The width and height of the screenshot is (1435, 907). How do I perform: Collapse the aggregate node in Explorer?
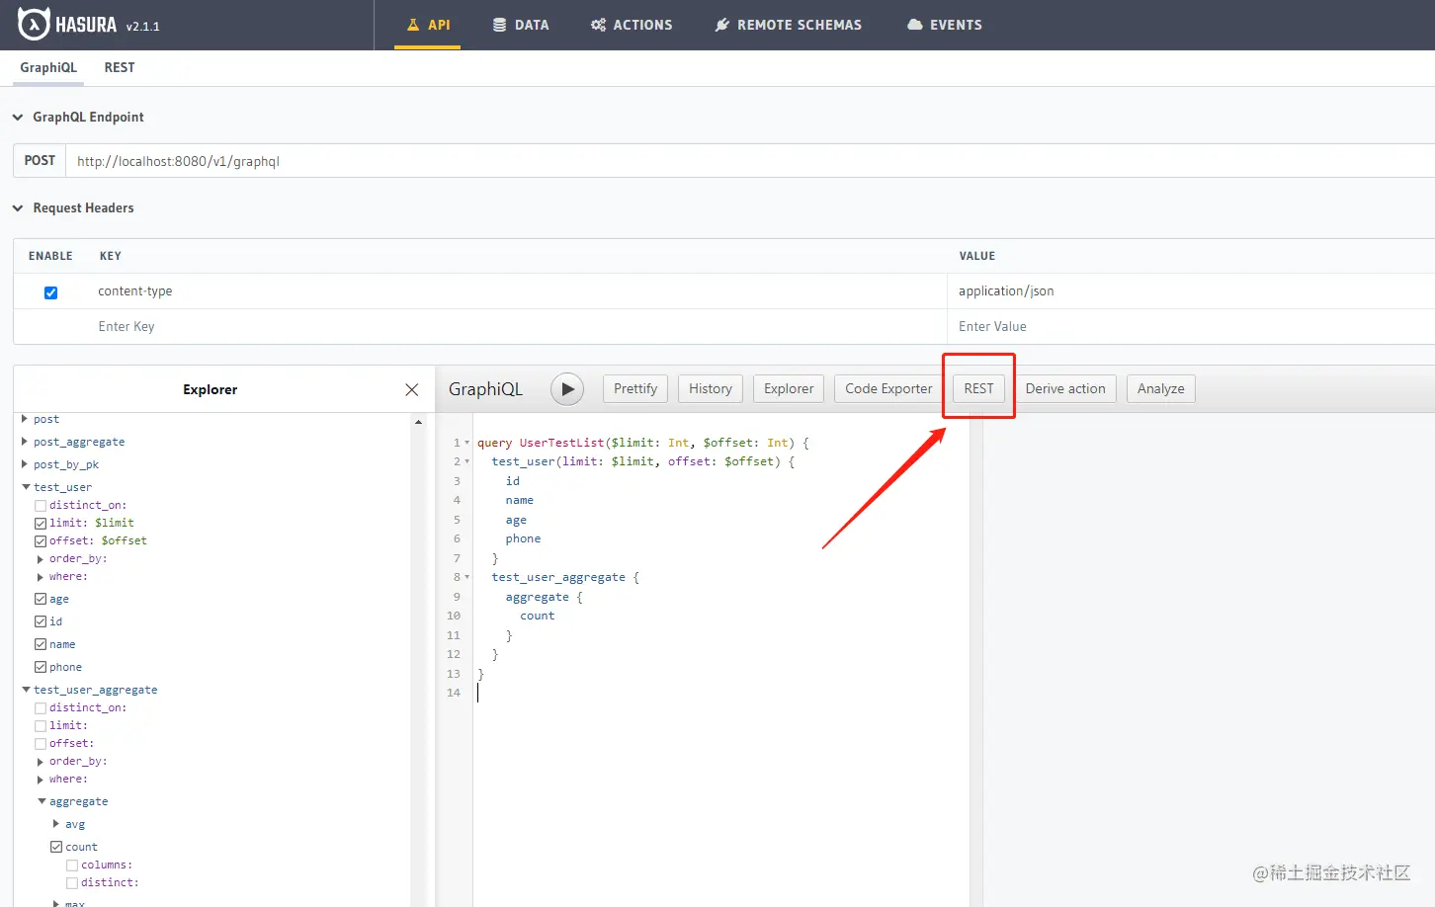coord(42,801)
